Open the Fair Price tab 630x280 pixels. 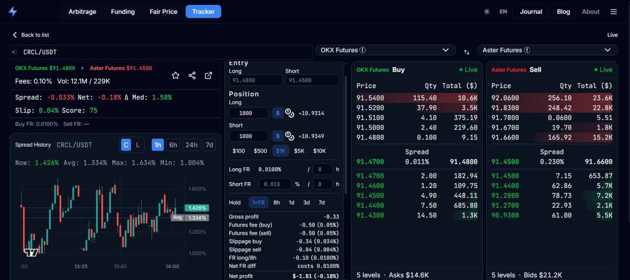[163, 12]
